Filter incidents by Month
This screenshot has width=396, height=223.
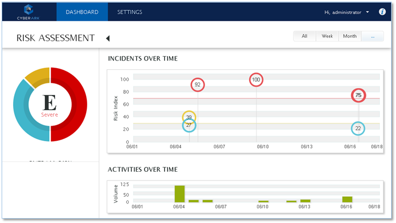pos(350,37)
